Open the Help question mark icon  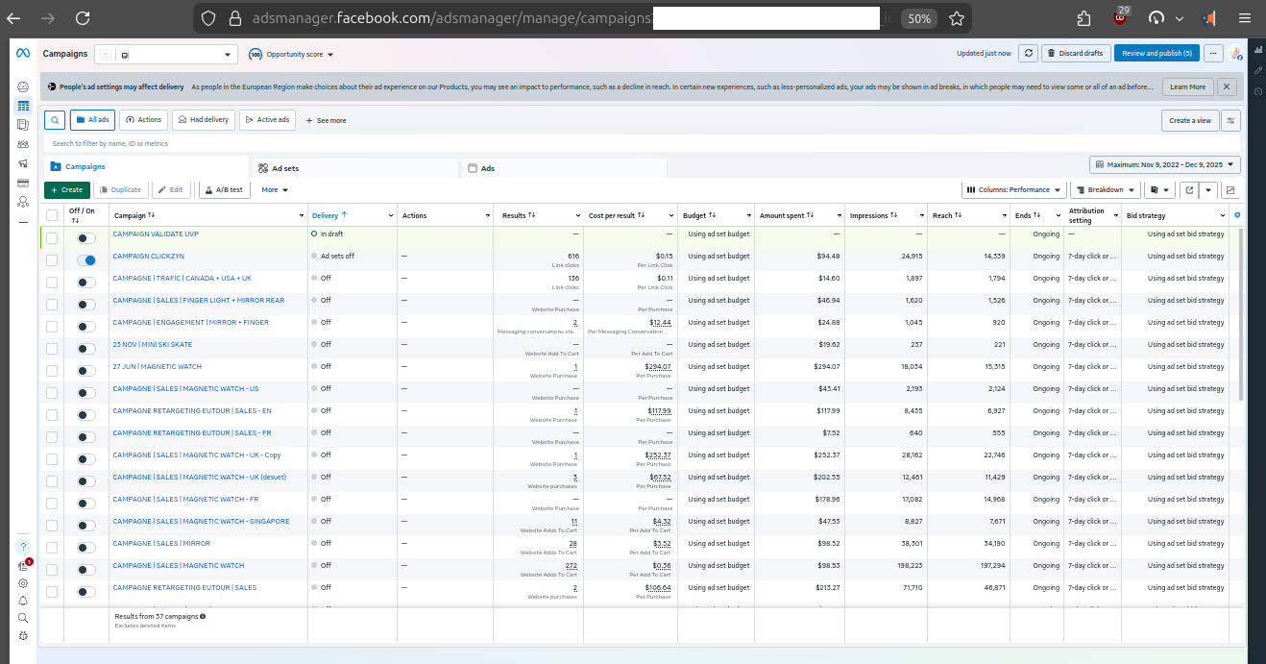pyautogui.click(x=23, y=546)
